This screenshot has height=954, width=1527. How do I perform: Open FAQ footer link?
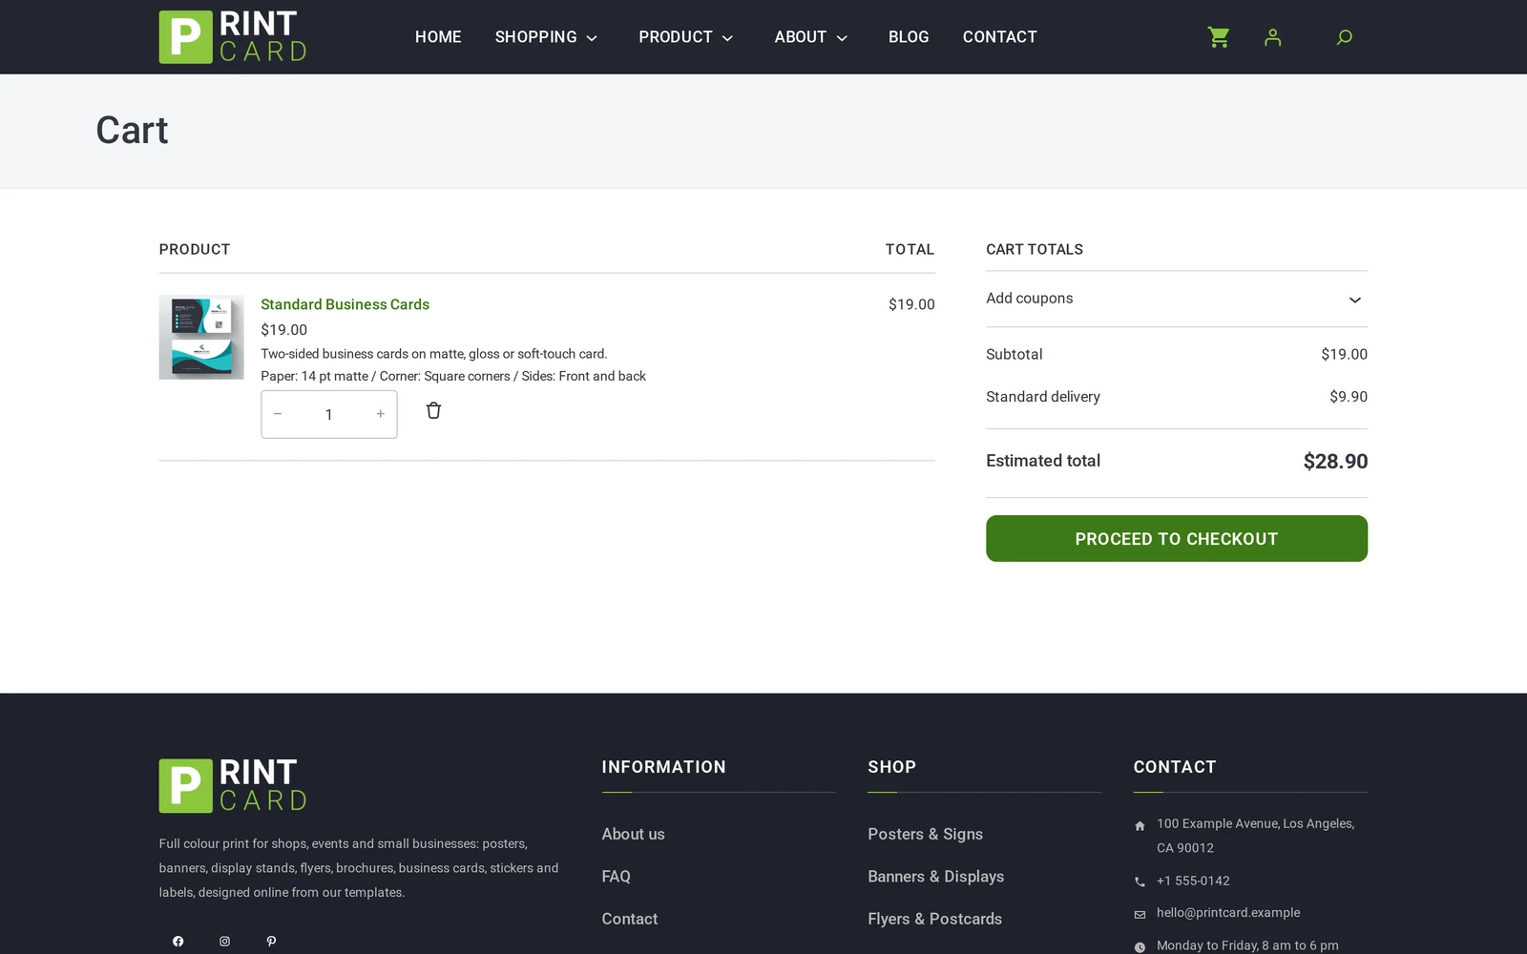616,876
